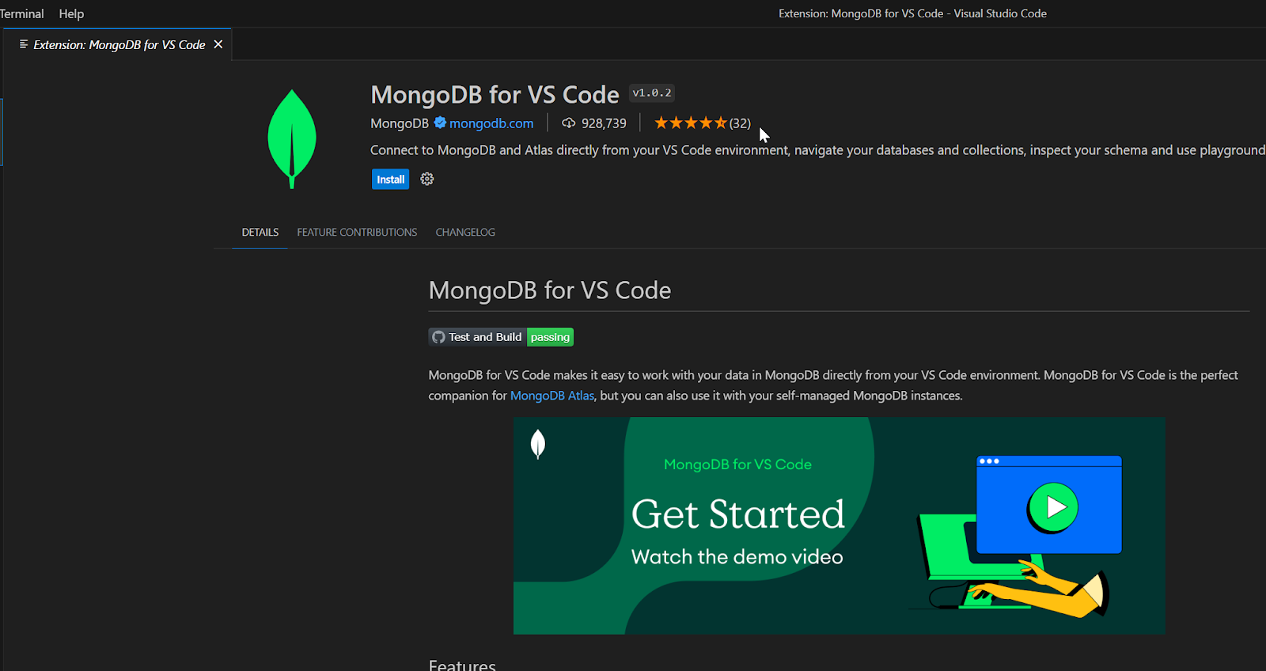Click the MongoDB publisher name

[400, 123]
